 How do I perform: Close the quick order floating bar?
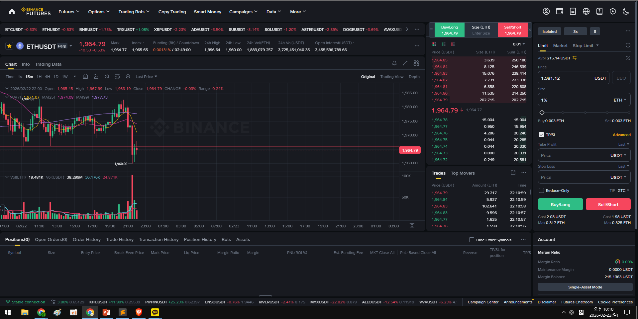point(530,30)
